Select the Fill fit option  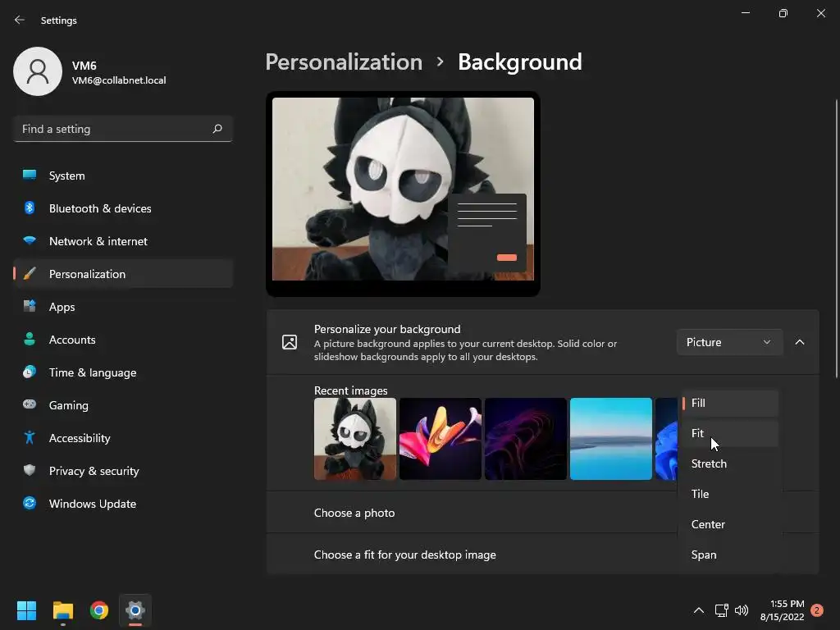point(729,403)
